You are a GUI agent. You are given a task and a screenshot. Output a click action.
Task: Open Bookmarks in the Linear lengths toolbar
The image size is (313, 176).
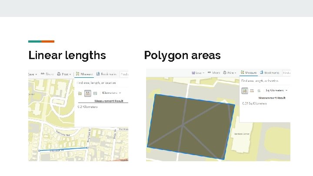click(x=107, y=74)
